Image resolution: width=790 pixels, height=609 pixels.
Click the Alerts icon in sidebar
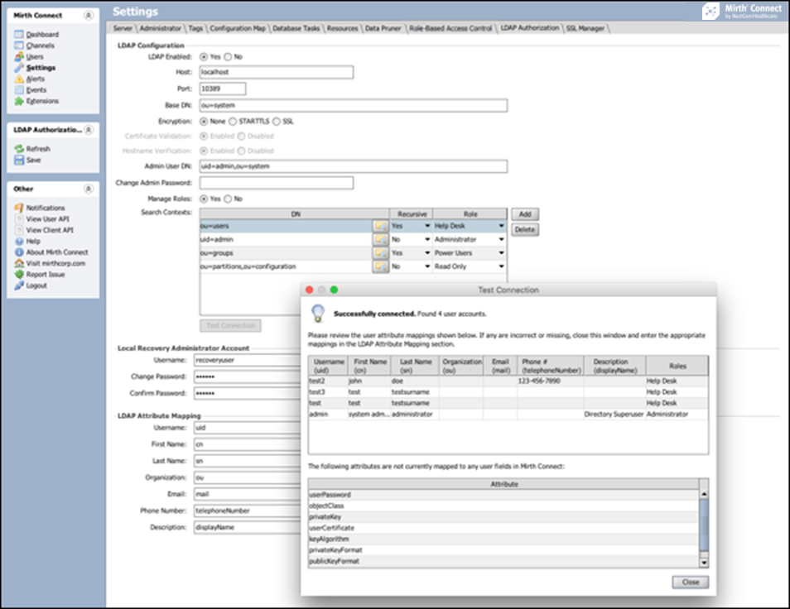click(x=19, y=79)
